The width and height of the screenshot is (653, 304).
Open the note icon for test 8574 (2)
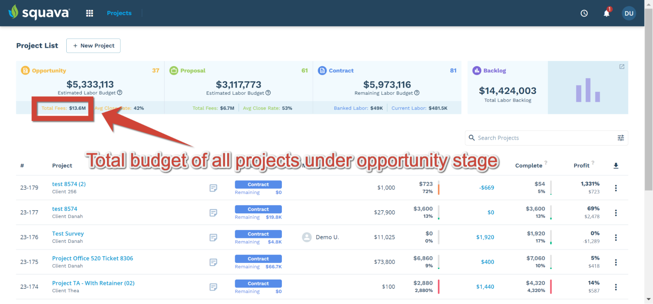coord(213,188)
